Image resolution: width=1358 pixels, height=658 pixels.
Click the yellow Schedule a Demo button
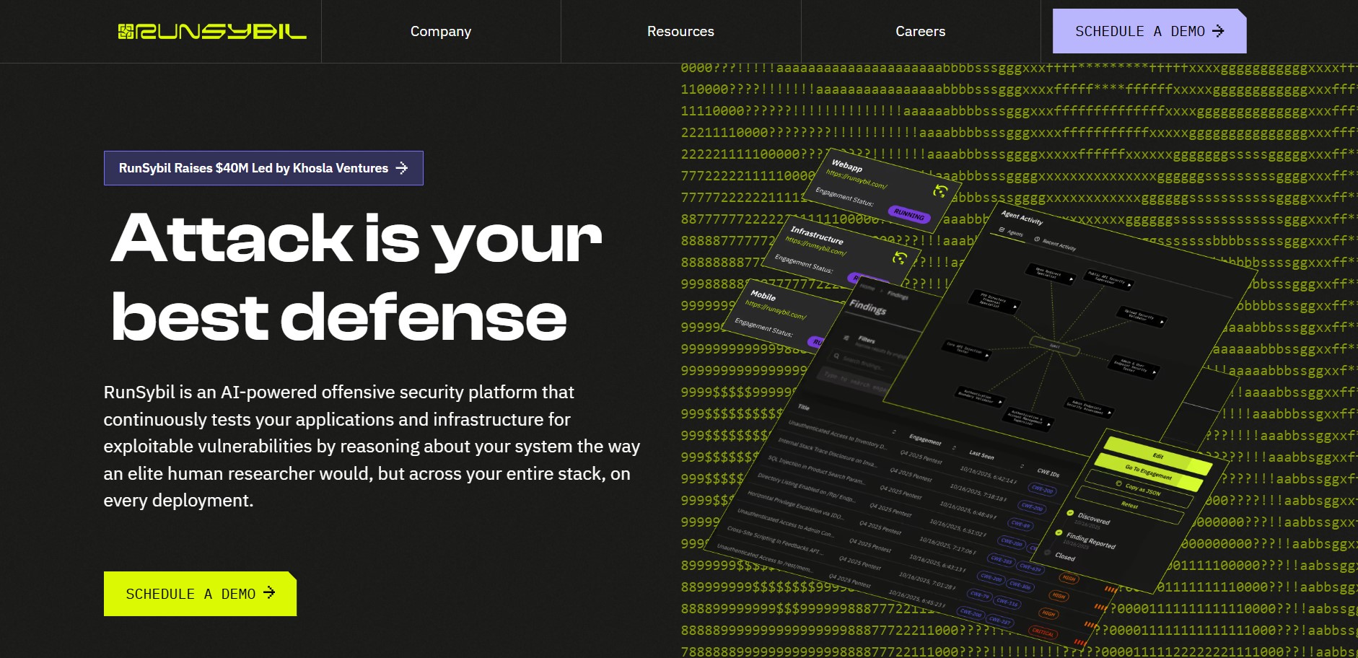(x=200, y=594)
